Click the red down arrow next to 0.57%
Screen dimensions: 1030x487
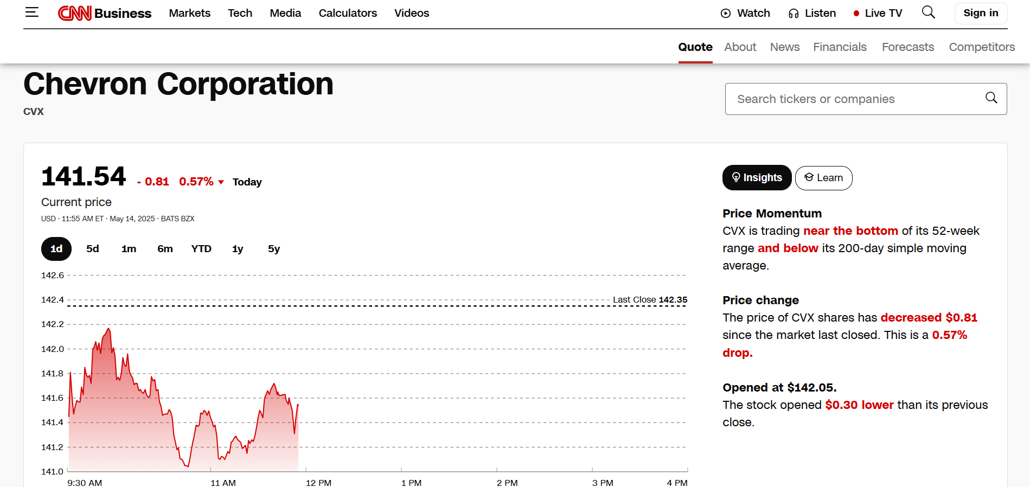point(221,182)
